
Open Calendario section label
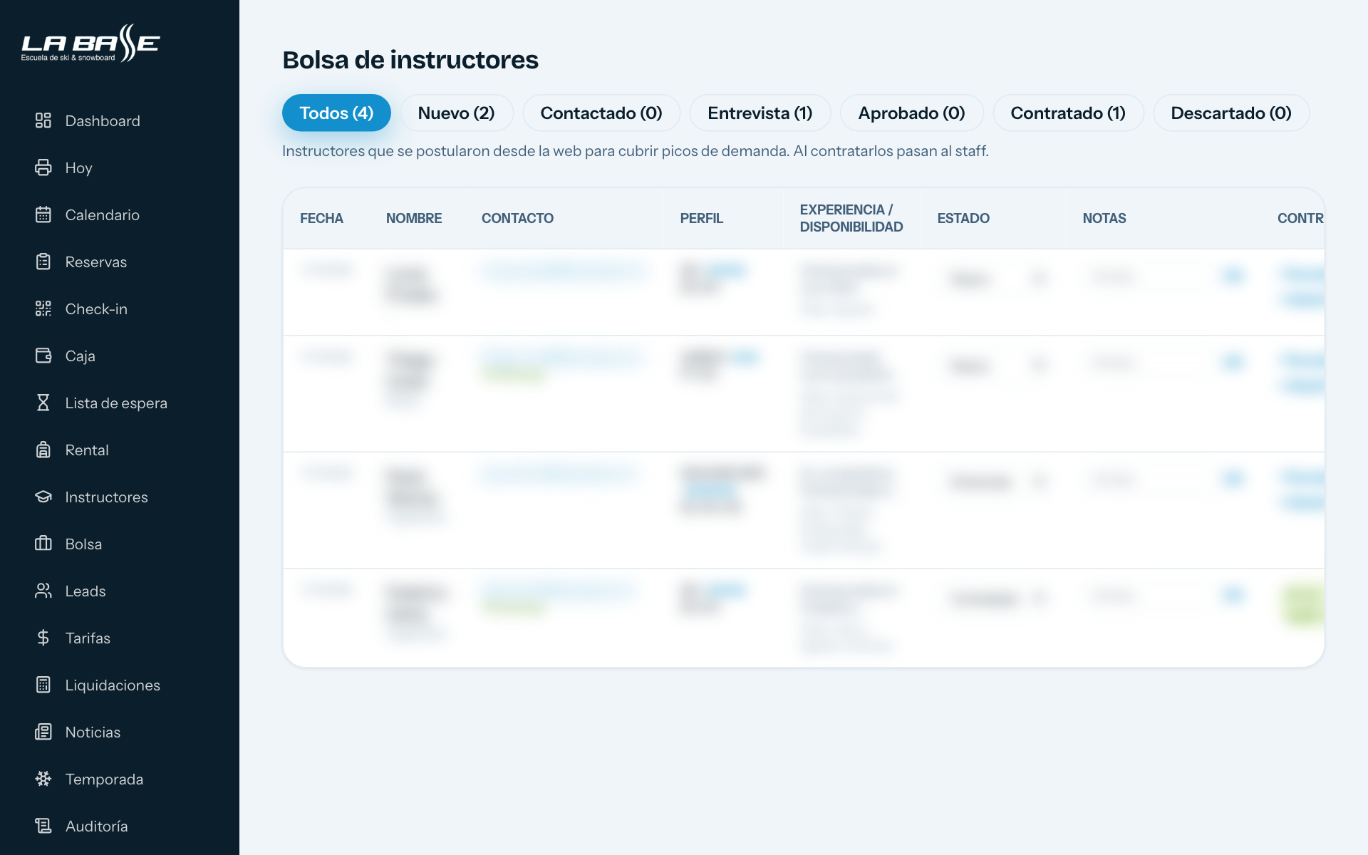point(102,214)
